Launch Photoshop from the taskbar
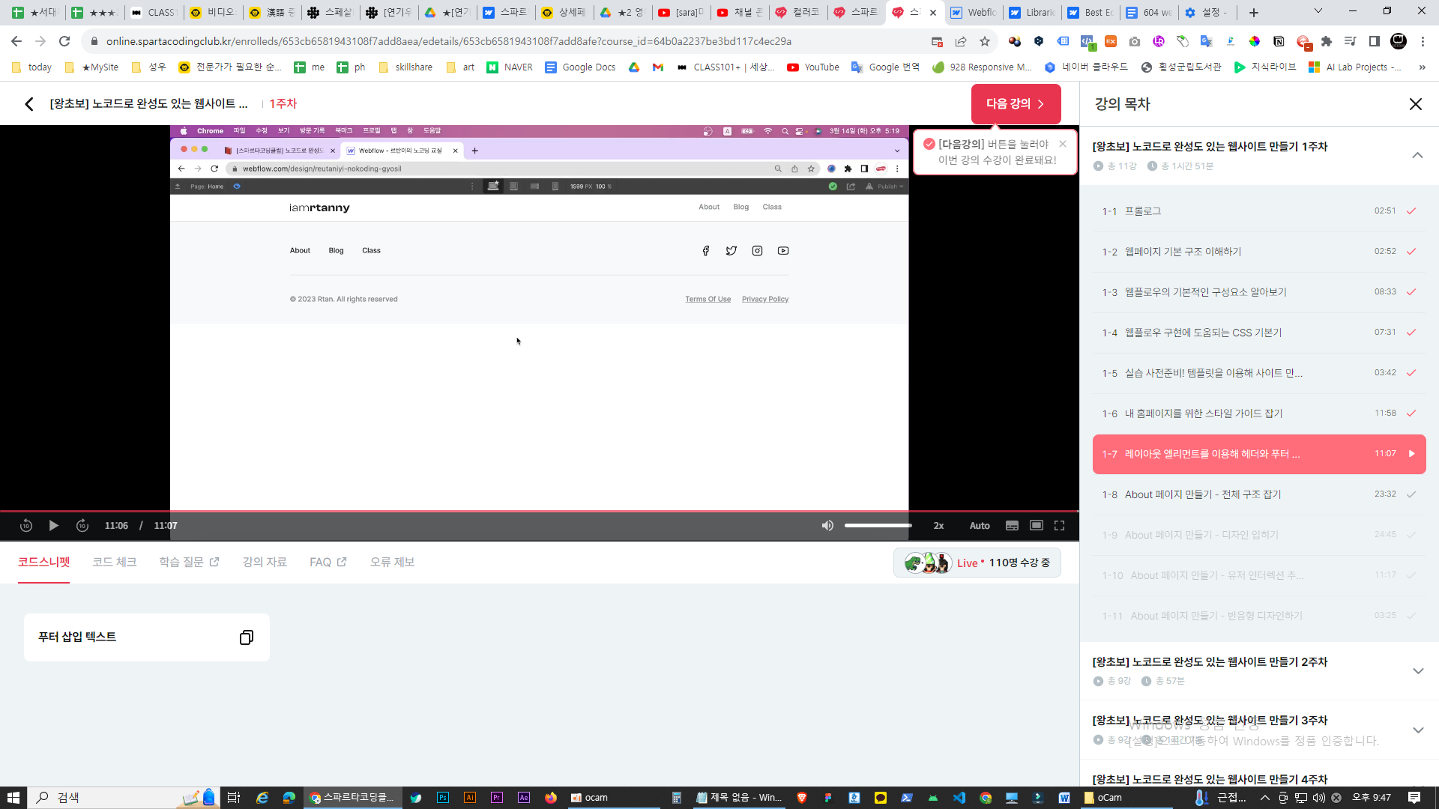The image size is (1439, 809). (443, 798)
